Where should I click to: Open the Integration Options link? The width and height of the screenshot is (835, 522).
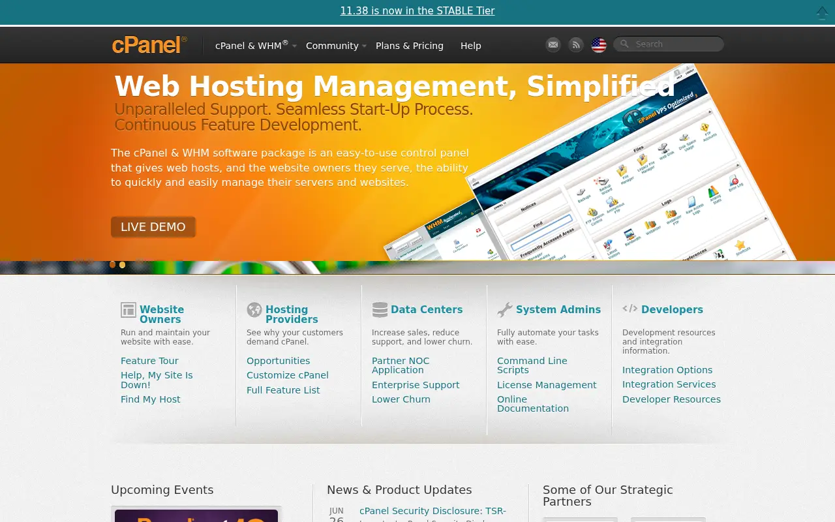tap(667, 370)
